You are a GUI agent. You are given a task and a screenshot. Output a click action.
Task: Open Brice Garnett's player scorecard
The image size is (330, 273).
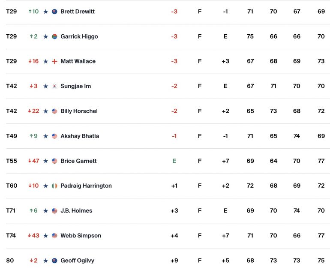(78, 161)
